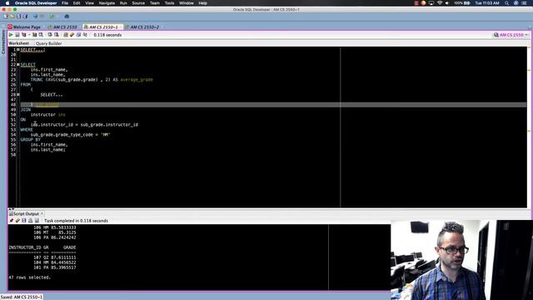This screenshot has height=300, width=533.
Task: Click the Run Script icon beside the play button
Action: click(x=17, y=35)
